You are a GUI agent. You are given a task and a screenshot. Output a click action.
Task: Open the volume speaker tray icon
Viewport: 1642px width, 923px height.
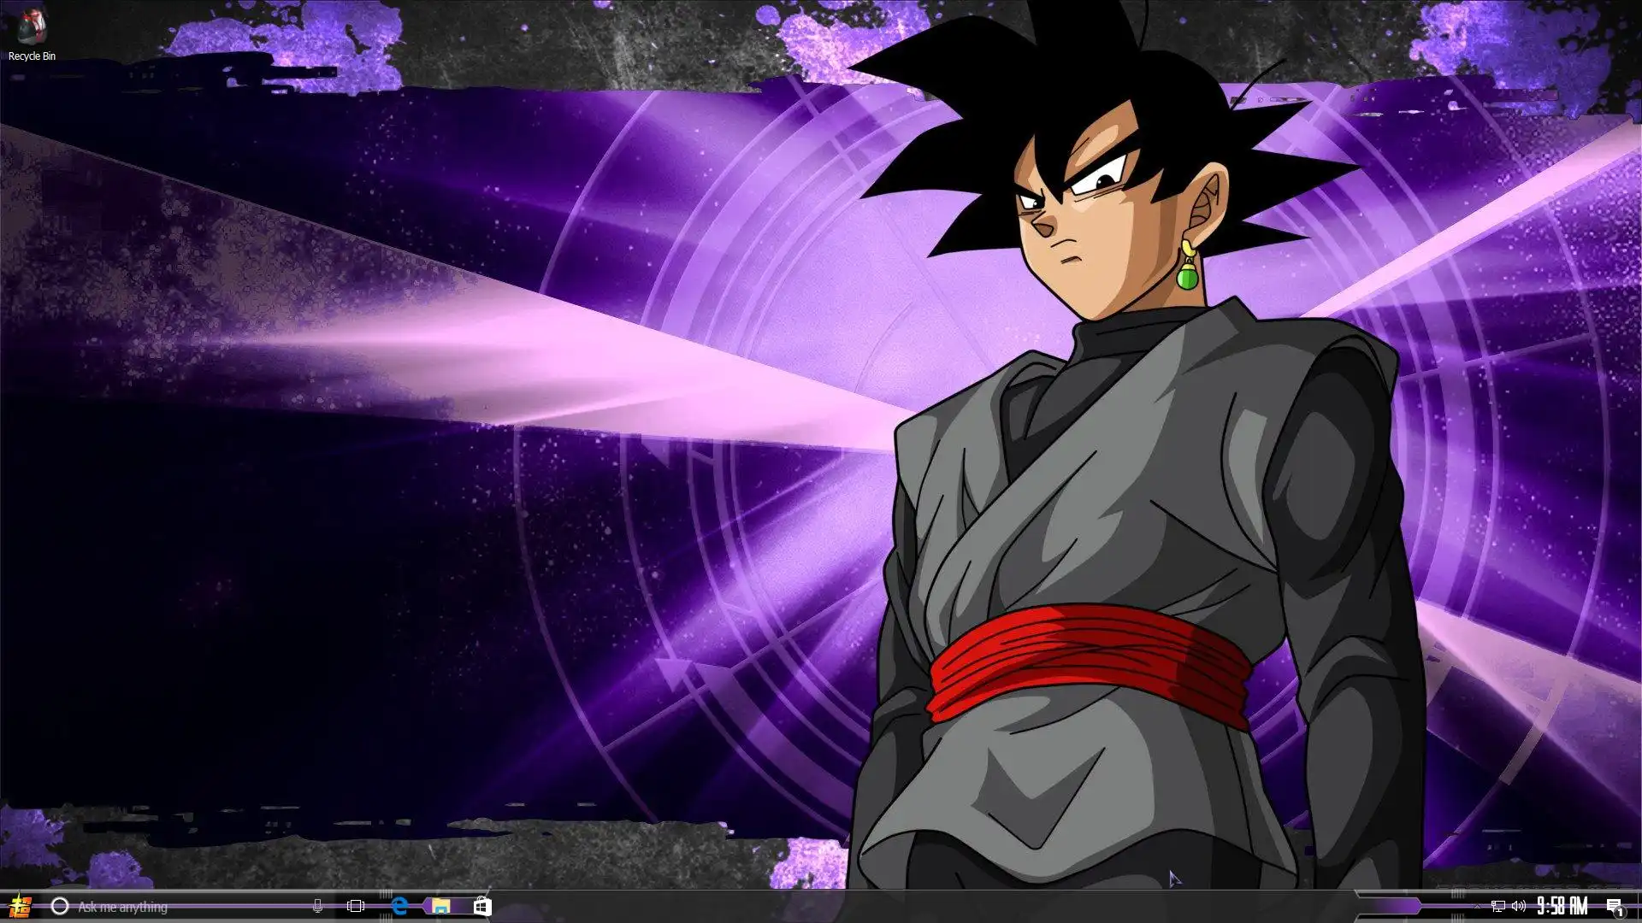pos(1518,906)
